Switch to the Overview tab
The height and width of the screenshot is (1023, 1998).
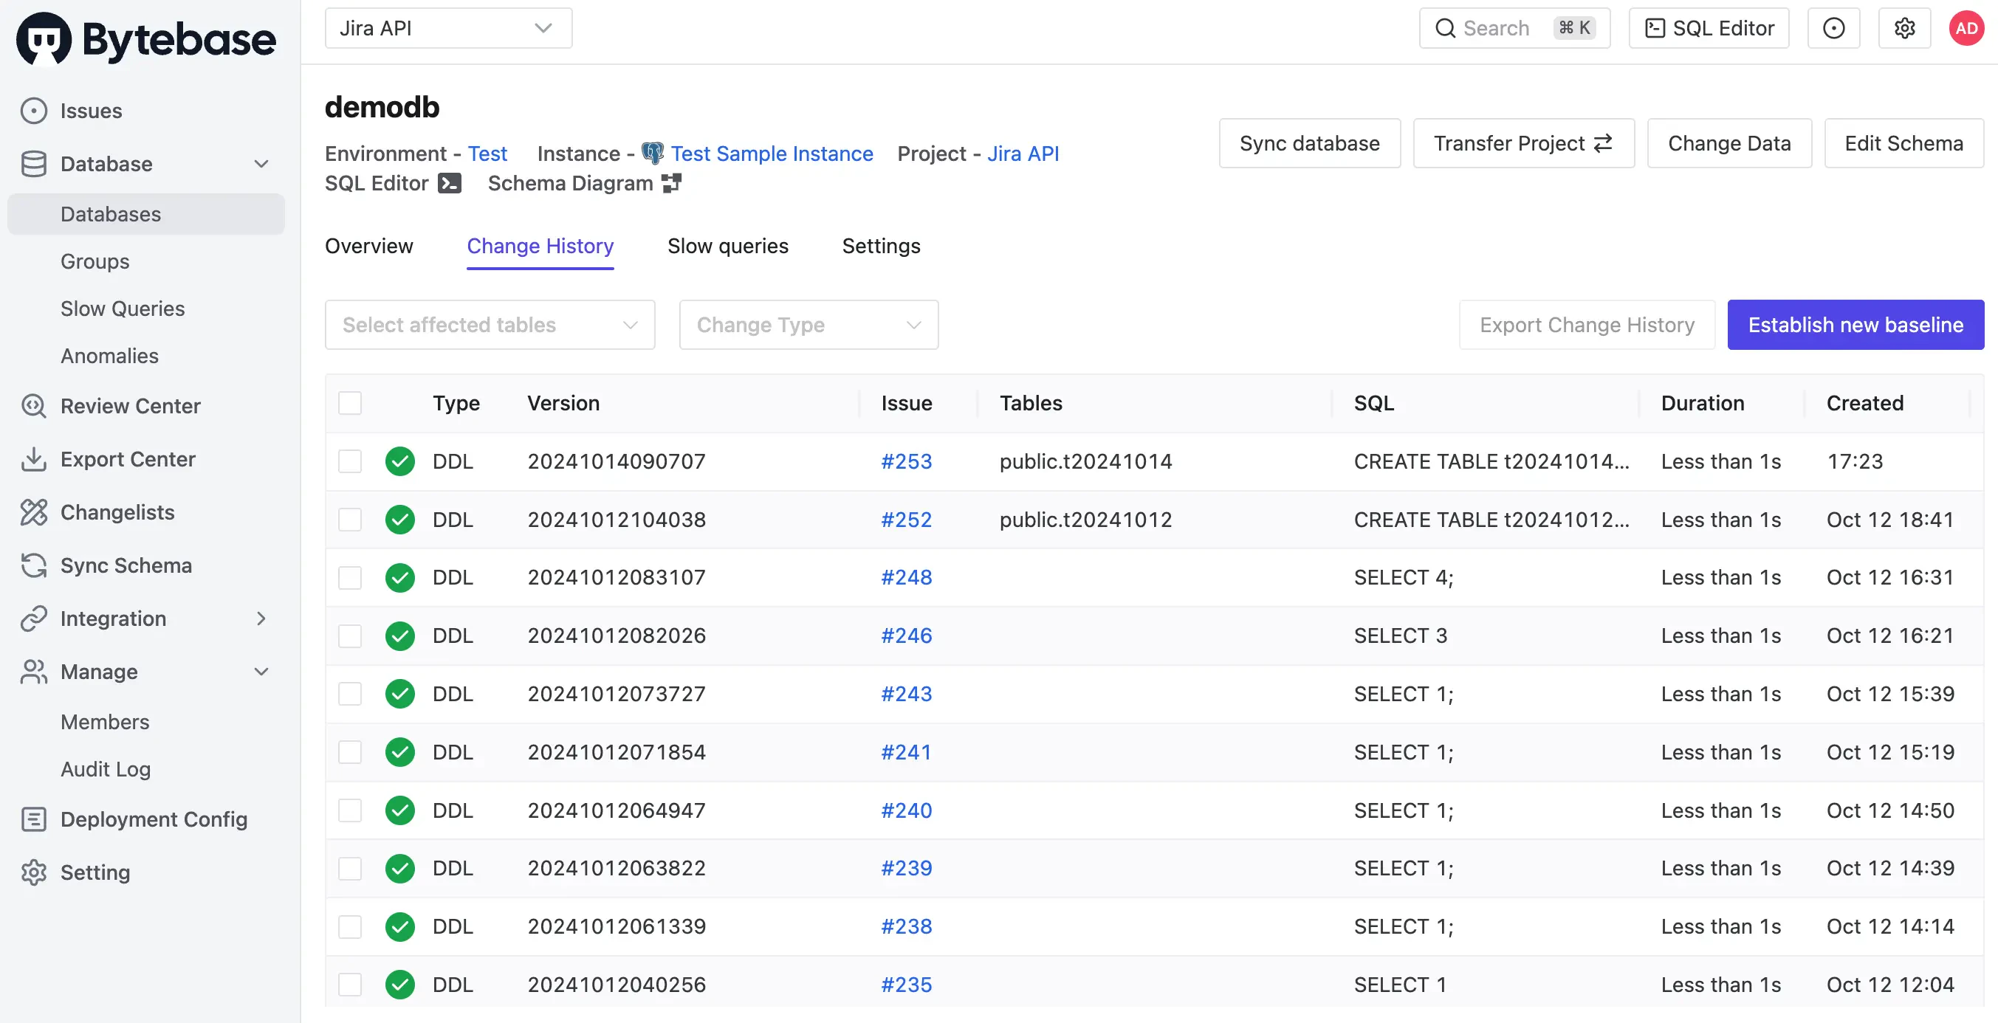368,246
